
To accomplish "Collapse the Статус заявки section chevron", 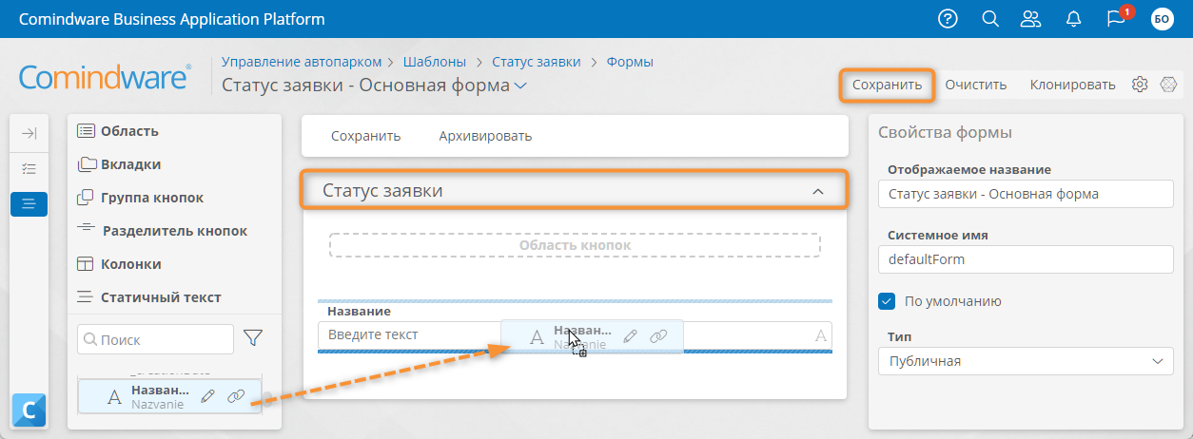I will (818, 191).
